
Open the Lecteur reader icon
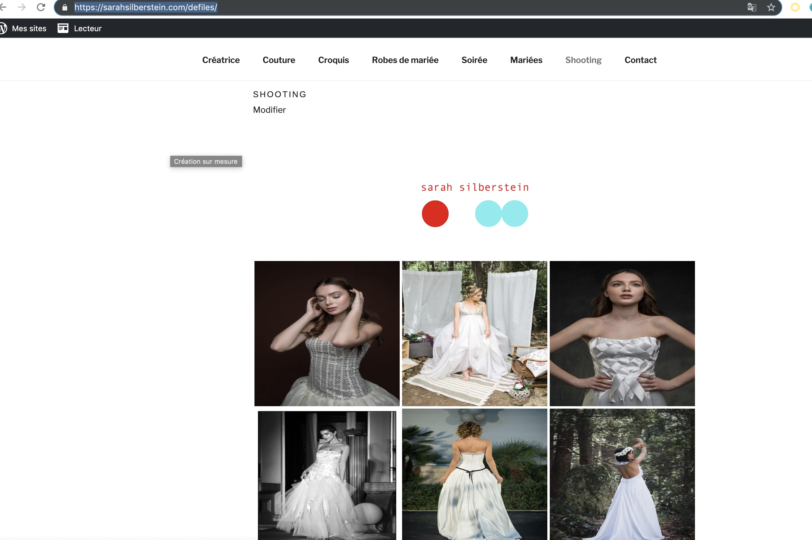tap(63, 28)
